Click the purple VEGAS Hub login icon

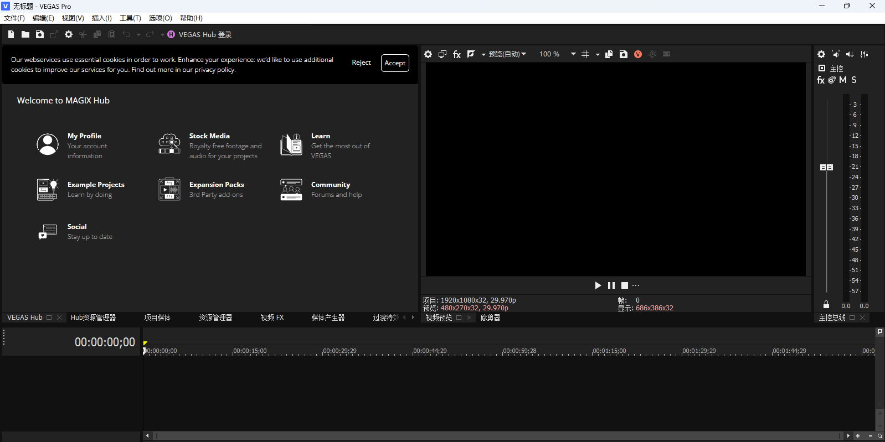click(171, 34)
